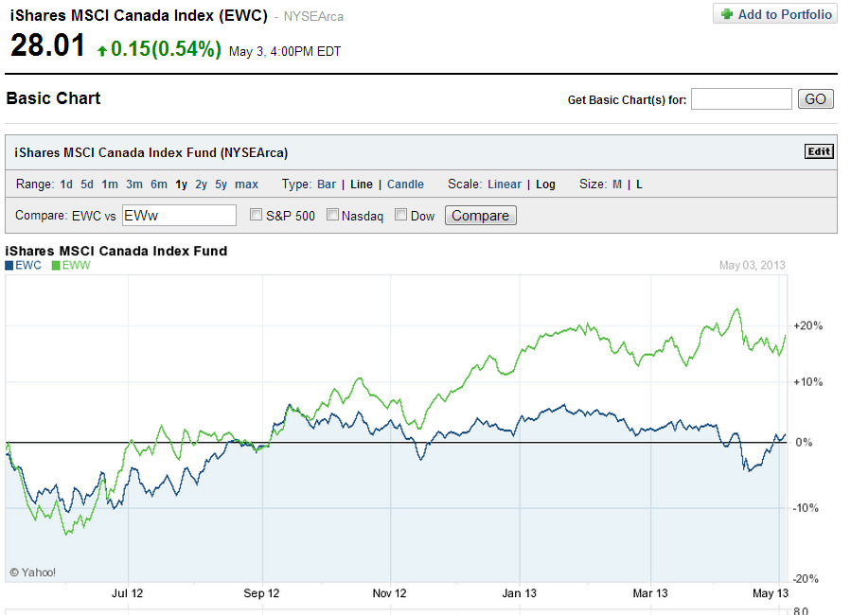Click the Basic Chart heading
Screen dimensions: 851x615
coord(53,98)
